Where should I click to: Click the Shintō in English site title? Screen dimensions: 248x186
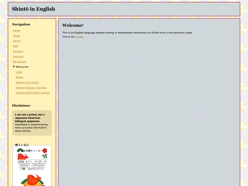34,9
